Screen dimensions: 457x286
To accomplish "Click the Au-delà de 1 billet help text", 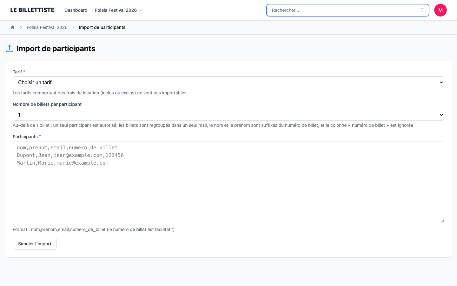I will (x=214, y=125).
